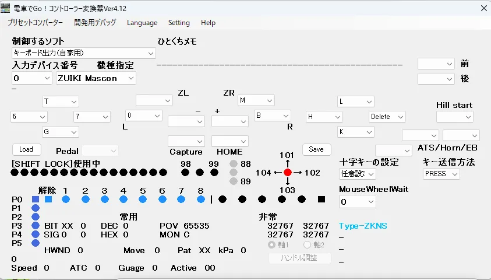Open the Hill start dropdown

454,117
